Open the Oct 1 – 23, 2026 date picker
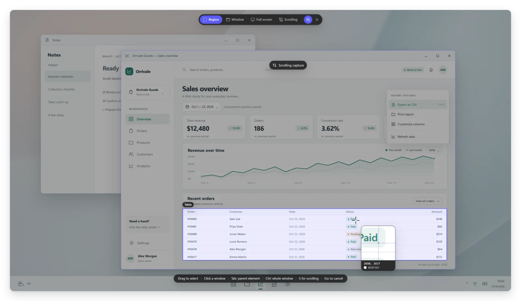The width and height of the screenshot is (521, 301). (202, 107)
